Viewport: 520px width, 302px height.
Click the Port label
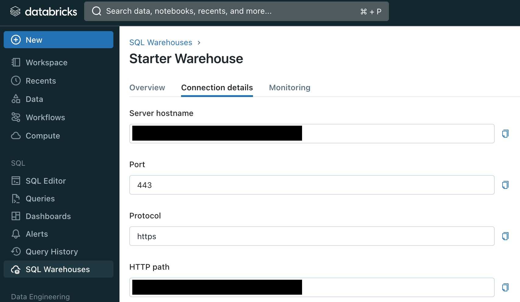pos(137,164)
